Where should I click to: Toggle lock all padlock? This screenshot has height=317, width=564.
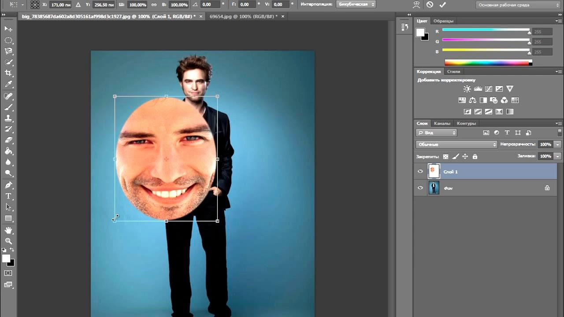click(x=475, y=156)
